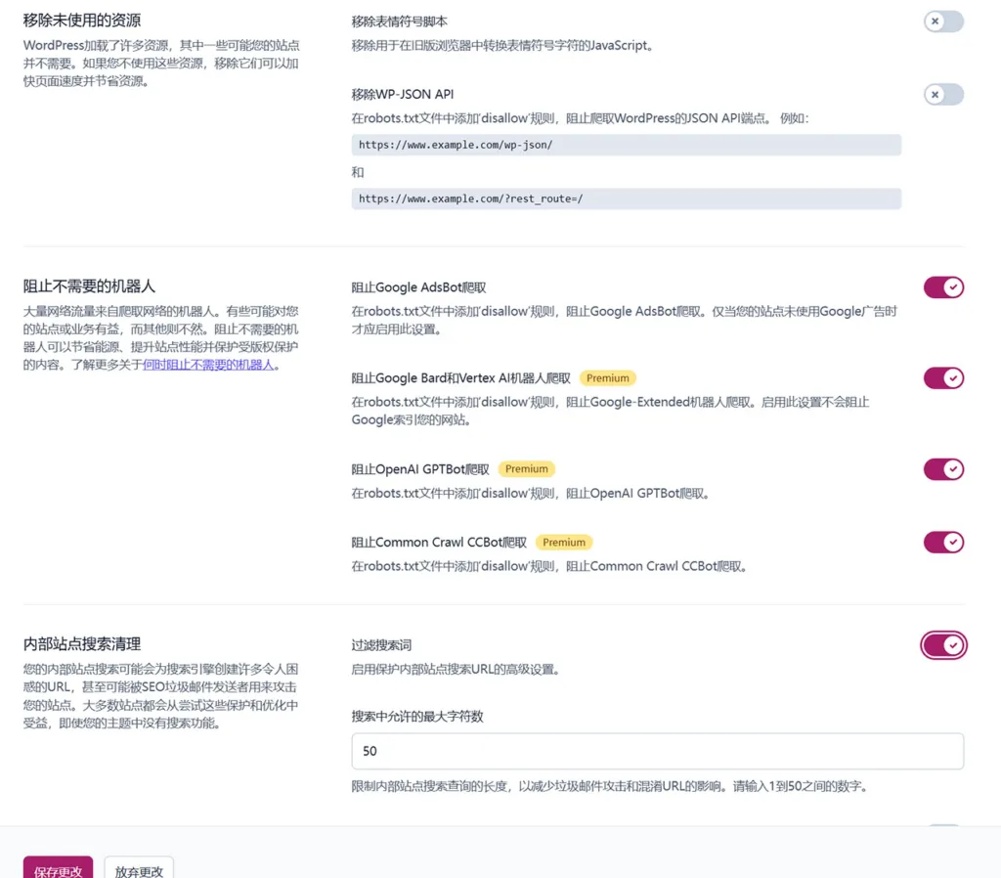Click the x icon on the WP-JSON API switch
This screenshot has width=1001, height=878.
(x=934, y=94)
